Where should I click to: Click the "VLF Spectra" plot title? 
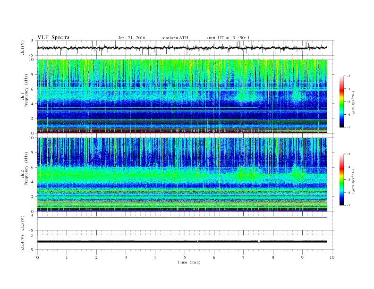(x=53, y=37)
